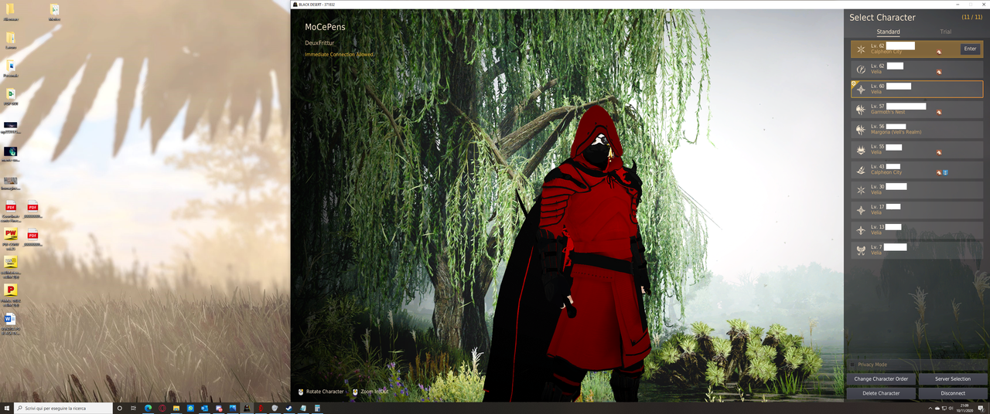The image size is (990, 414).
Task: Click the class icon of the Lv. 17 character
Action: pos(861,210)
